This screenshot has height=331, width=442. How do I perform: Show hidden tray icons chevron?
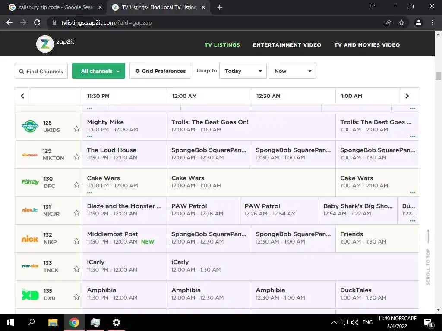click(334, 322)
